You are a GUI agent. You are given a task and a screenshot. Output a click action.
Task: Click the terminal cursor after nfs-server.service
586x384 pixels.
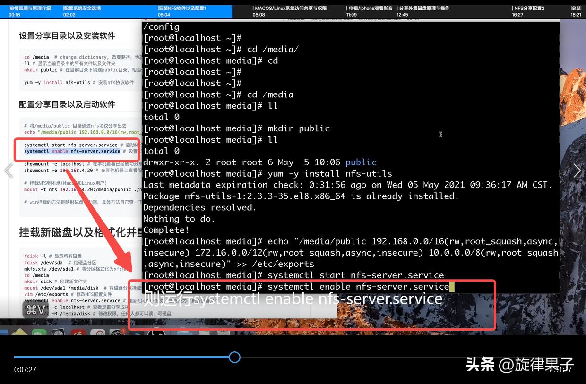point(452,287)
